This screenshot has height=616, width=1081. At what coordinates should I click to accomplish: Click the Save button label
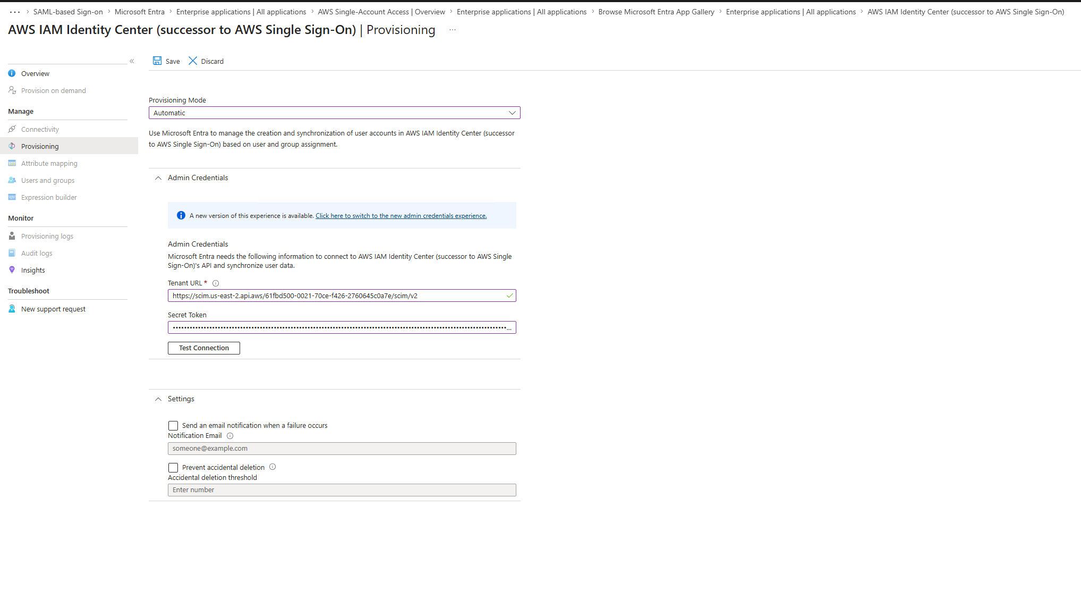pyautogui.click(x=173, y=62)
